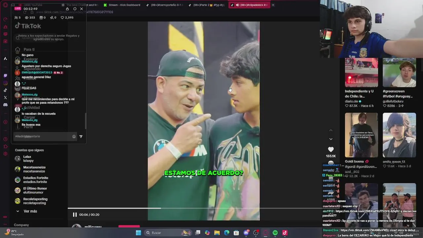The height and width of the screenshot is (238, 423).
Task: Click Steven23ce's TikTok link in chat
Action: 365,230
